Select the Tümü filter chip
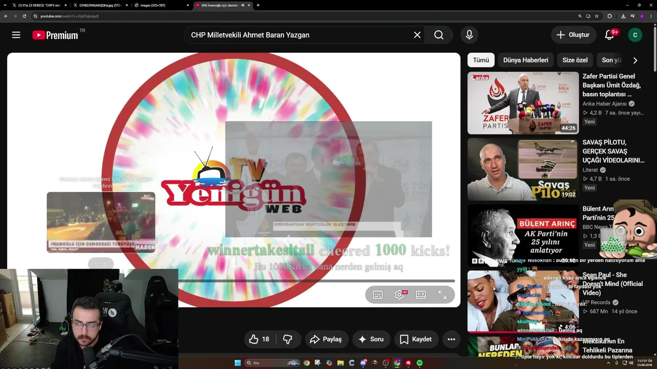657x369 pixels. click(x=481, y=60)
